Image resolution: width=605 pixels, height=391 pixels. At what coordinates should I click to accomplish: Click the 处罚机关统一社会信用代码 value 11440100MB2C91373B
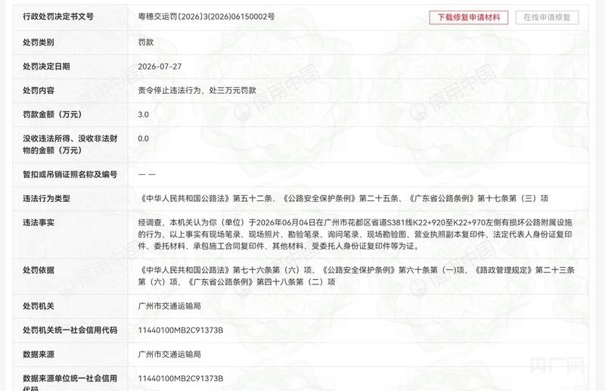[x=181, y=330]
